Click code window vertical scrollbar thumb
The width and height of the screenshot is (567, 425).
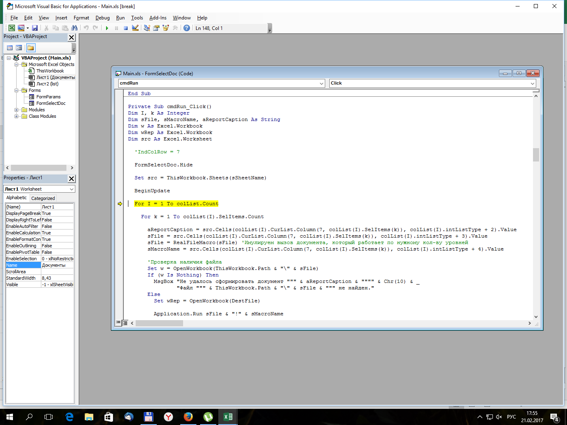coord(536,155)
